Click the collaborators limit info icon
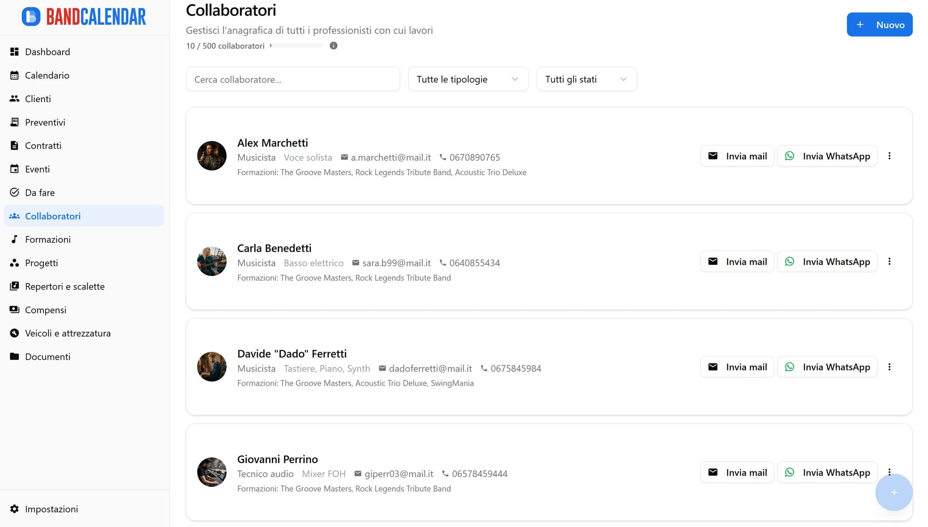The width and height of the screenshot is (928, 527). (x=333, y=45)
